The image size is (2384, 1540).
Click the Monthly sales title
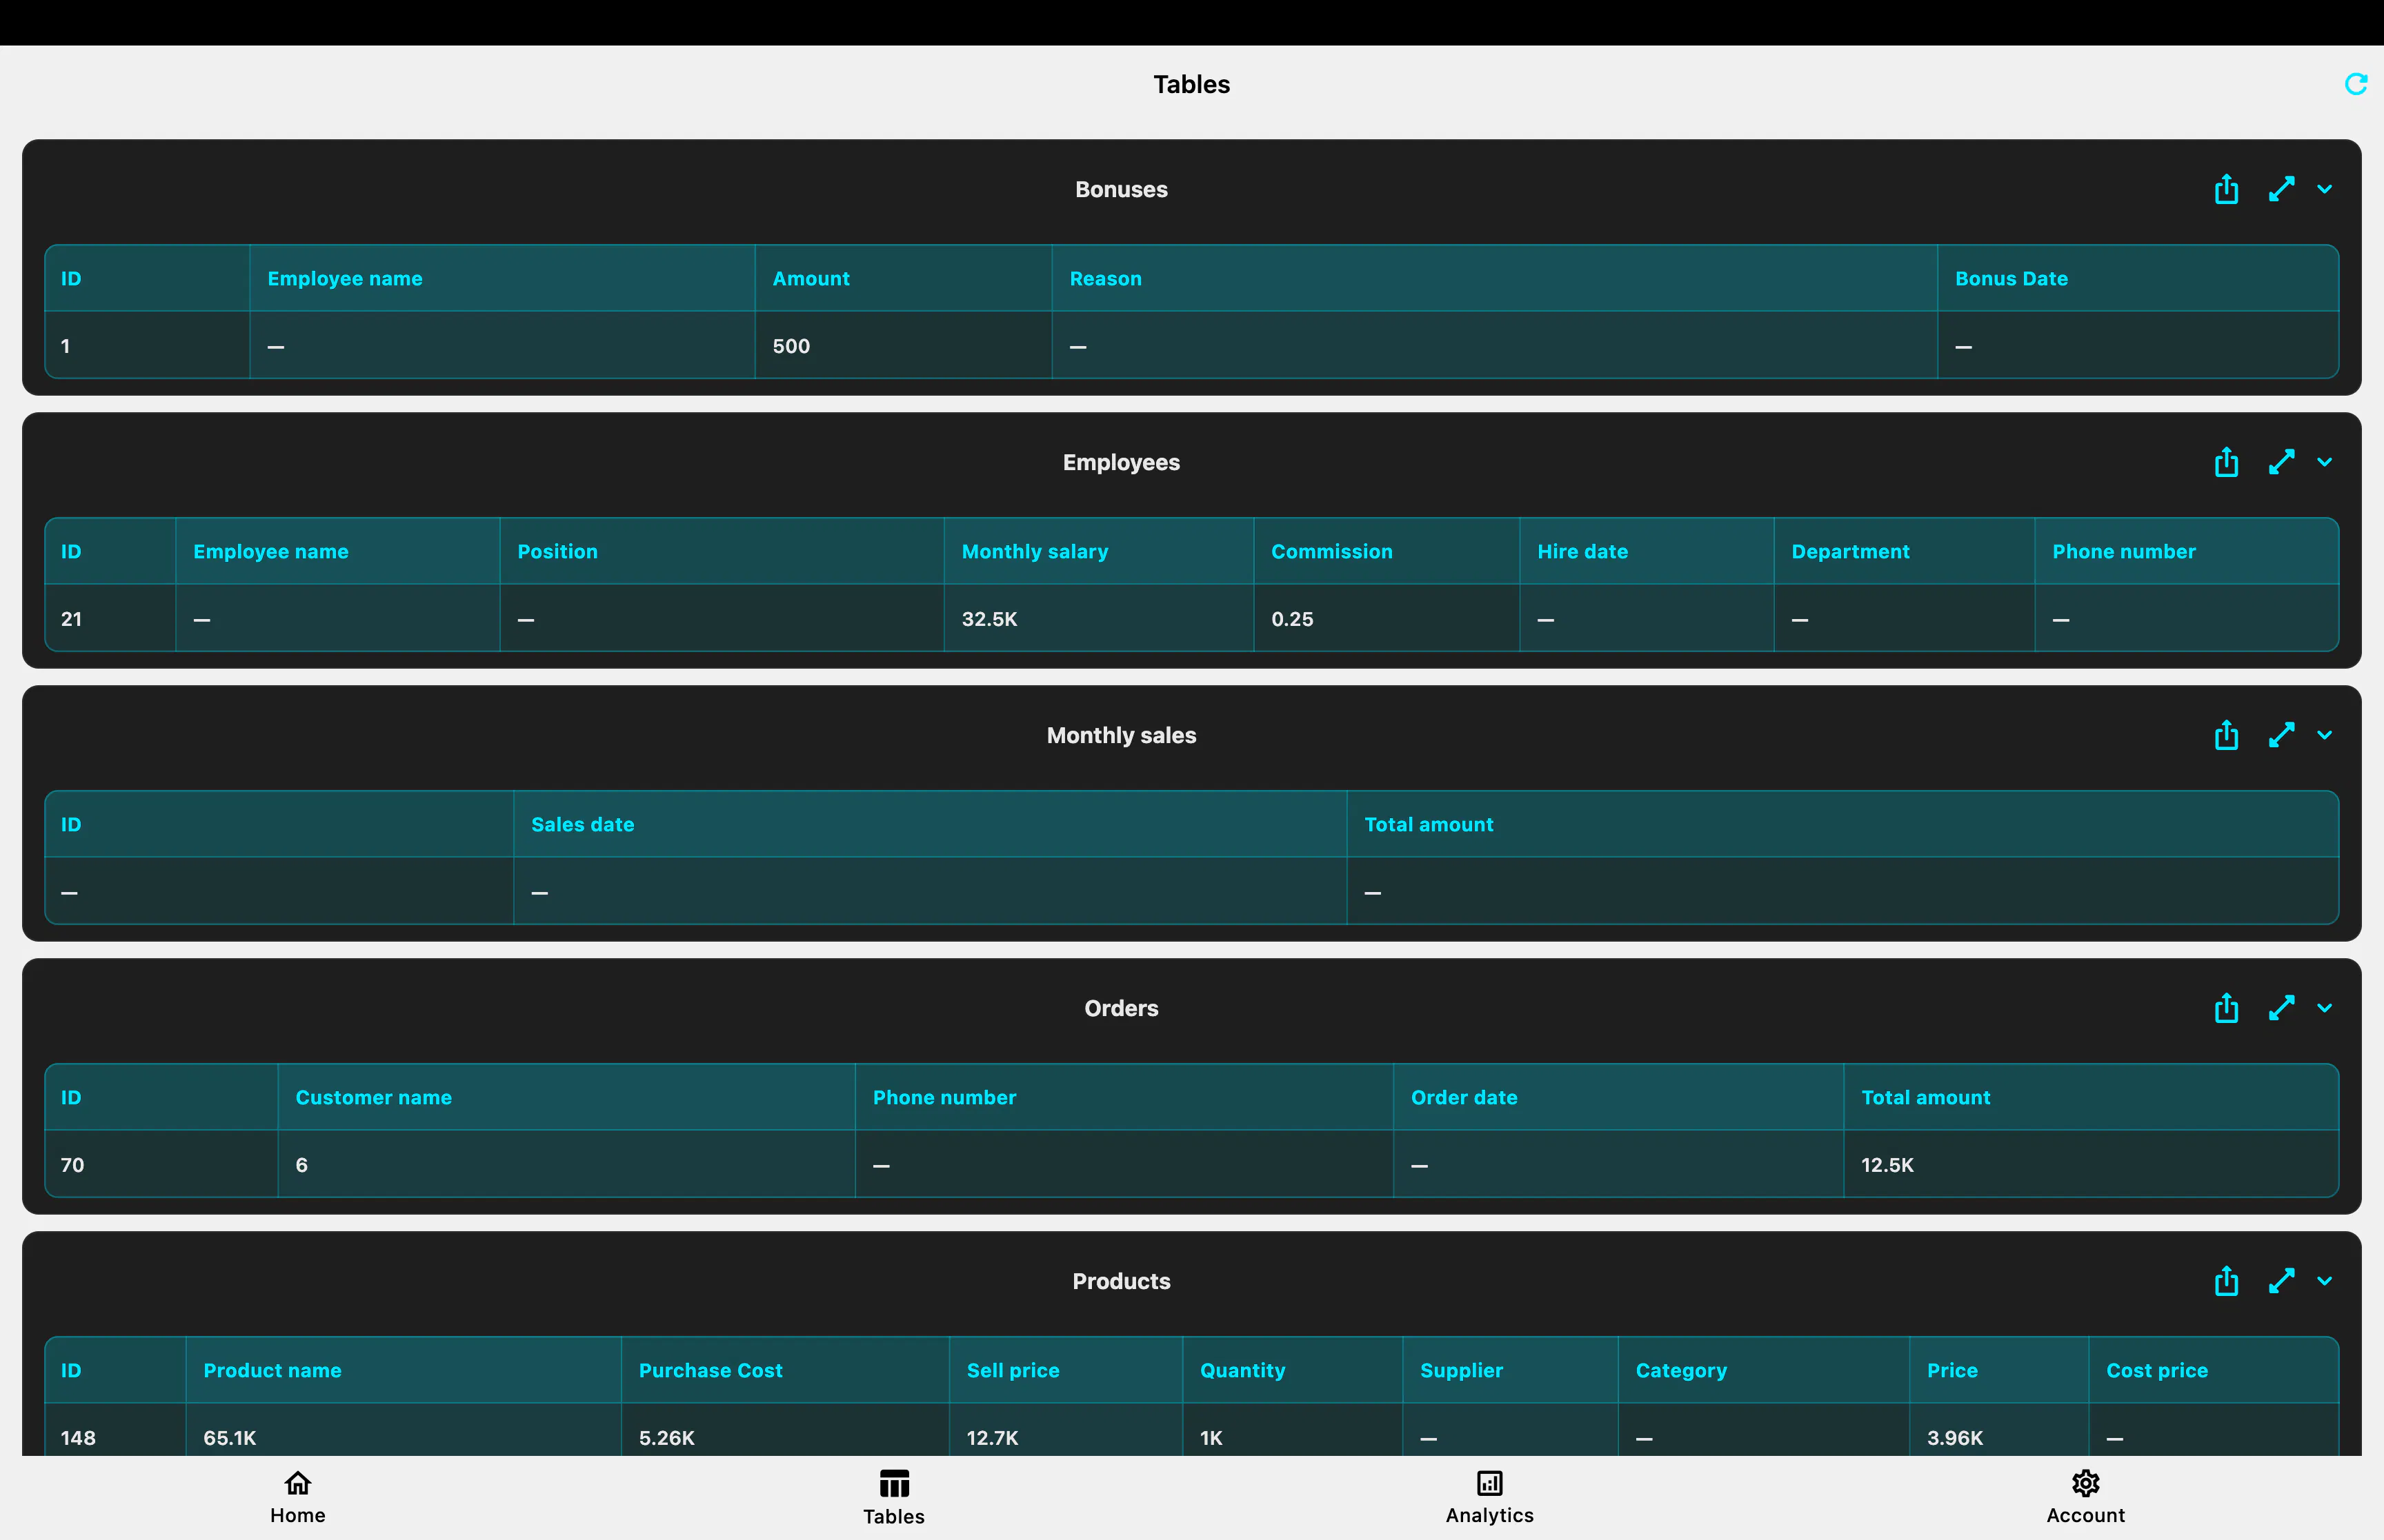tap(1122, 735)
